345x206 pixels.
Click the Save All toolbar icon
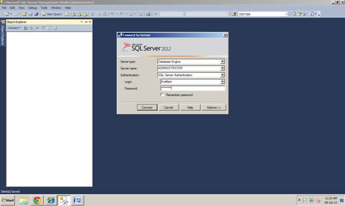tap(36, 14)
